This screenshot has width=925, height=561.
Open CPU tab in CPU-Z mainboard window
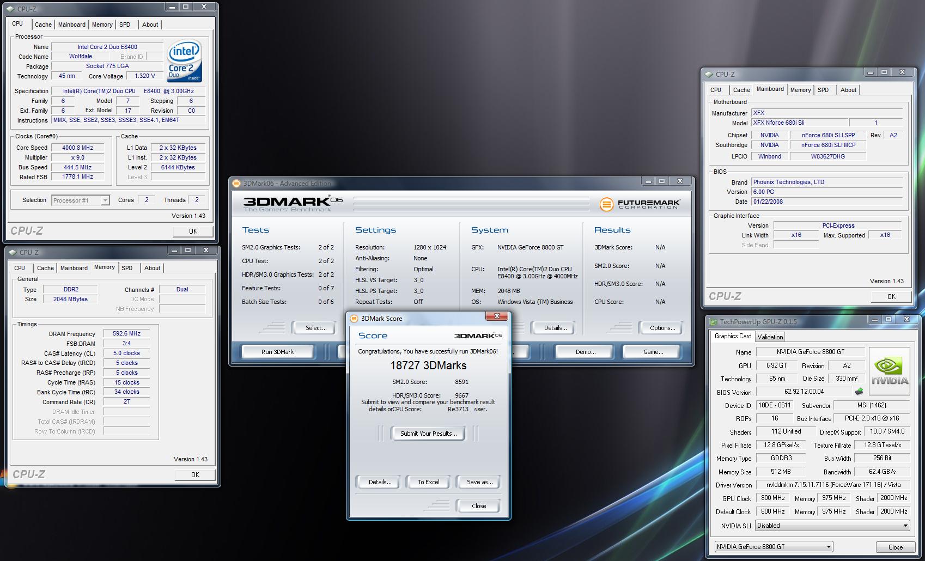point(716,90)
